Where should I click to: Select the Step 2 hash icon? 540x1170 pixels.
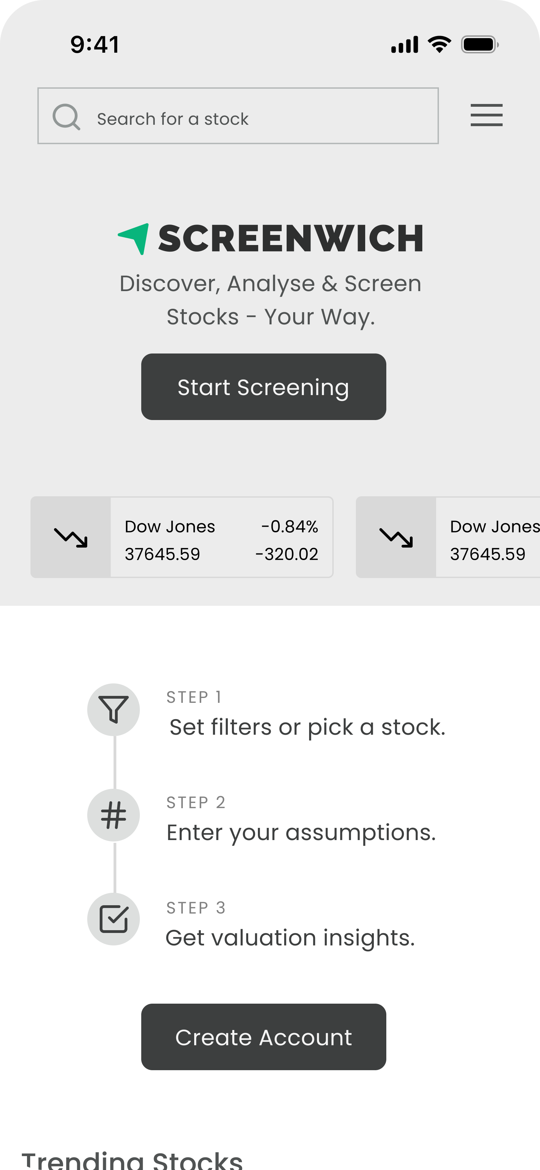point(114,815)
